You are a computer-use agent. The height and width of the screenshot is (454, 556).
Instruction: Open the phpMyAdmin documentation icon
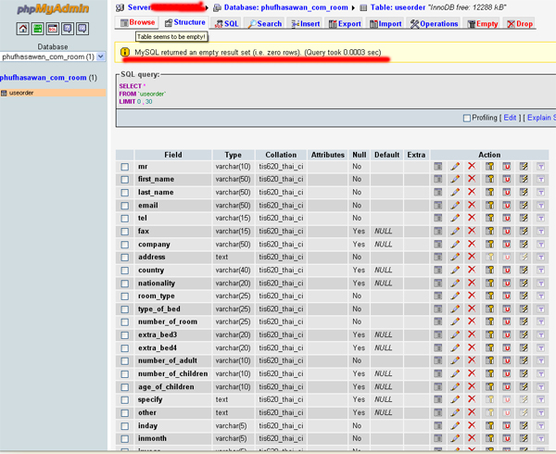tap(68, 29)
